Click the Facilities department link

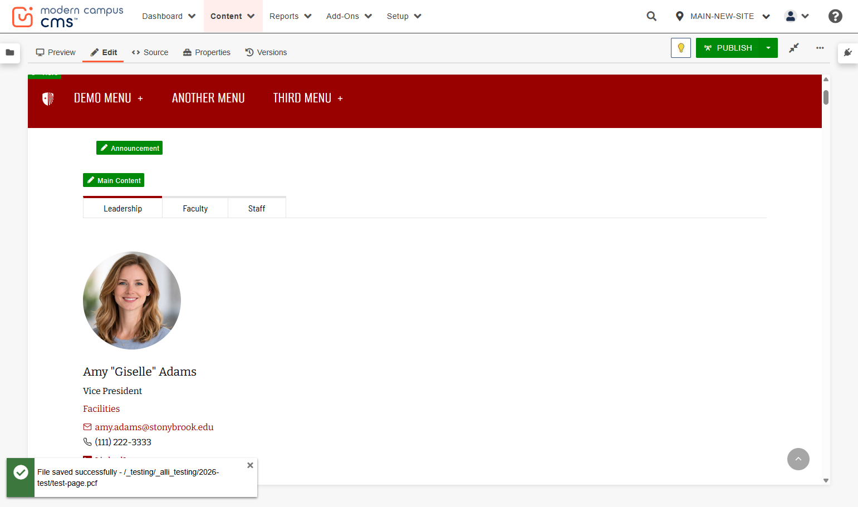click(x=101, y=408)
